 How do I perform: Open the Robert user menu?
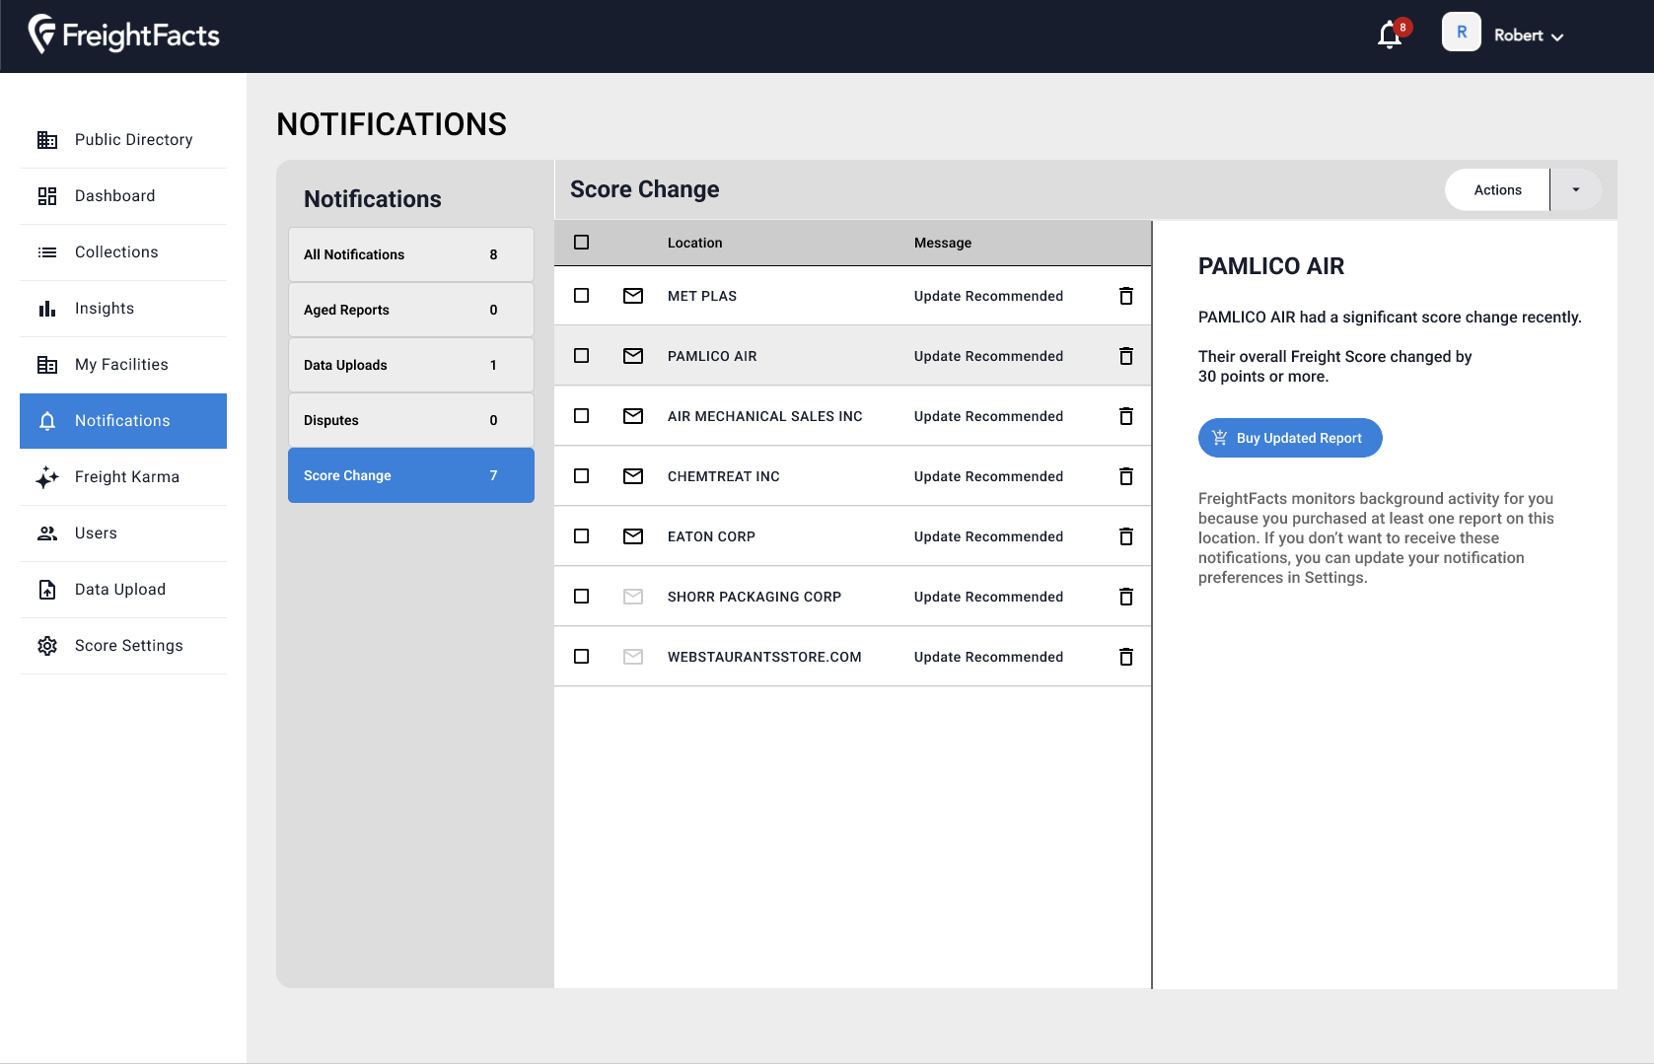click(x=1527, y=35)
